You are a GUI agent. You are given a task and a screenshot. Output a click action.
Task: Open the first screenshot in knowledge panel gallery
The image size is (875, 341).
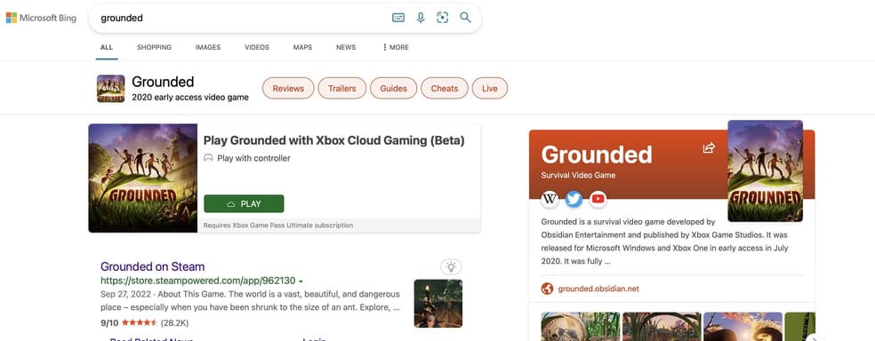pos(581,327)
